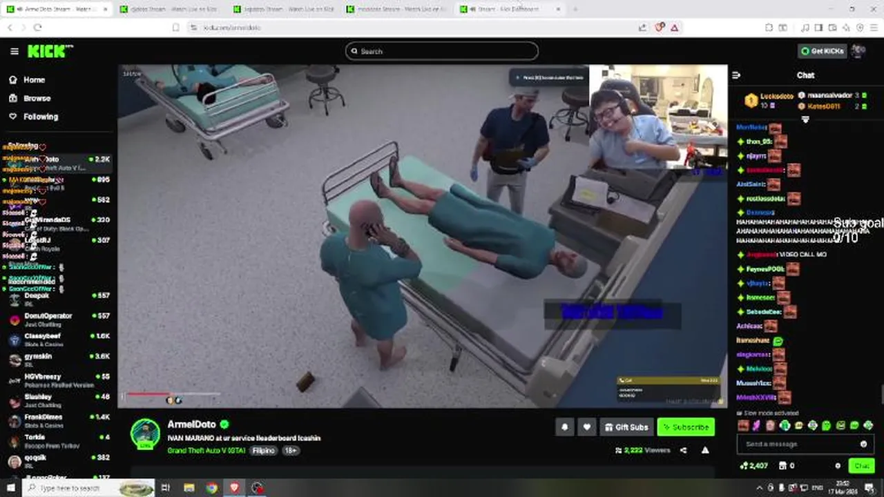Open DonutOperator channel in sidebar
884x497 pixels.
(x=59, y=320)
